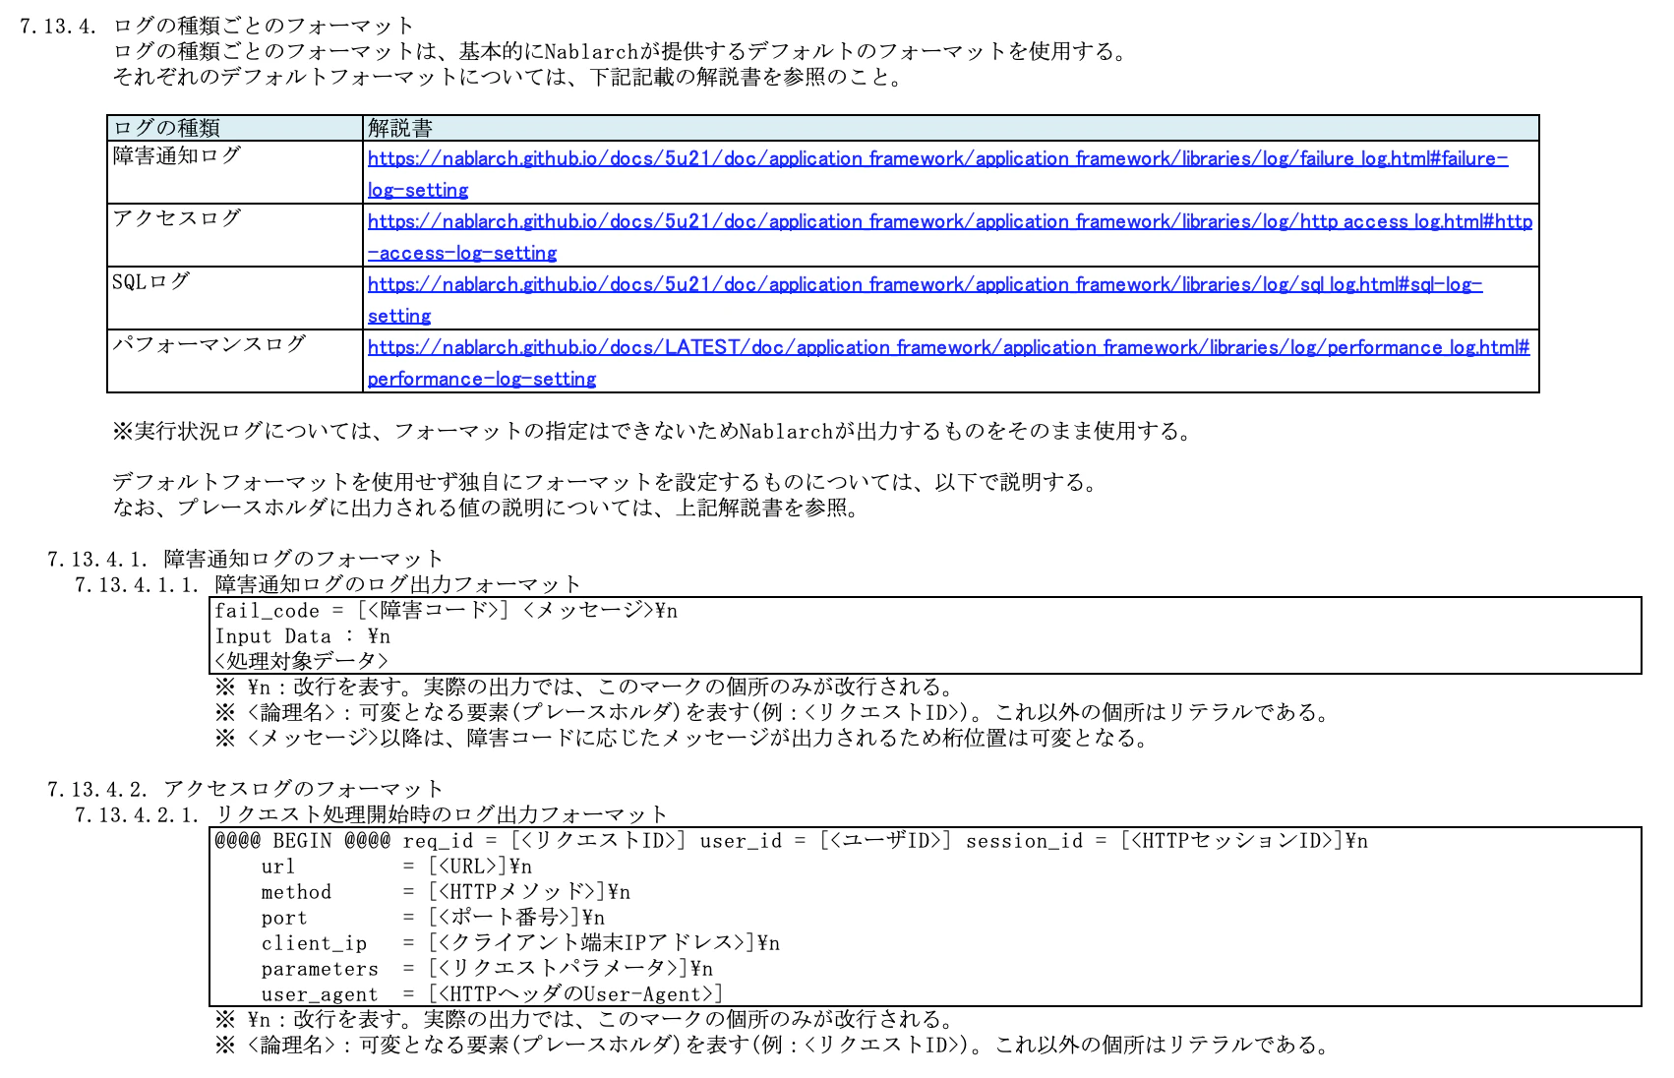This screenshot has width=1674, height=1078.
Task: Click the 障害通知ログ table cell
Action: [235, 172]
